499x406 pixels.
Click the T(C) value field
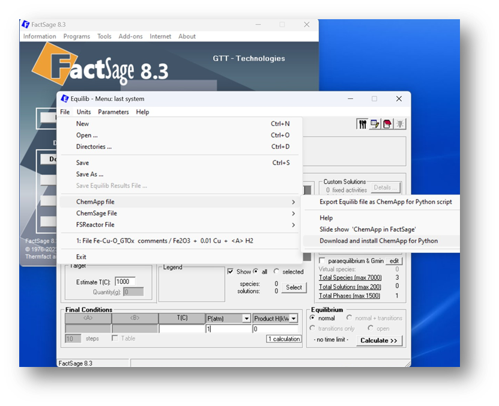pos(181,329)
